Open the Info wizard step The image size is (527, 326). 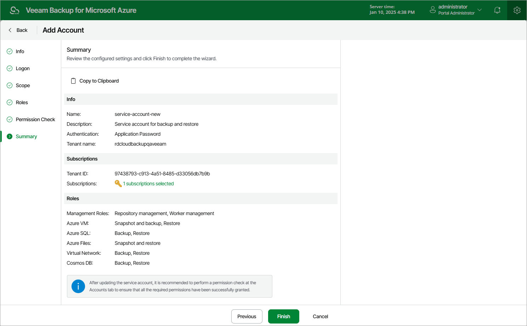click(20, 51)
